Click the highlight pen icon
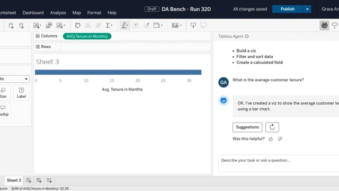339x191 pixels. [123, 25]
